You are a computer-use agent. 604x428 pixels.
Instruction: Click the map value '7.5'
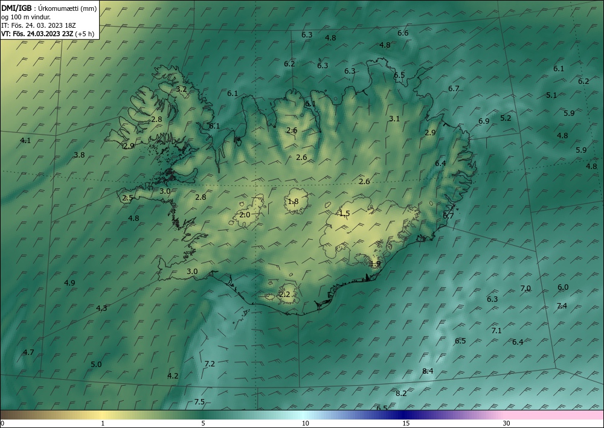click(199, 402)
